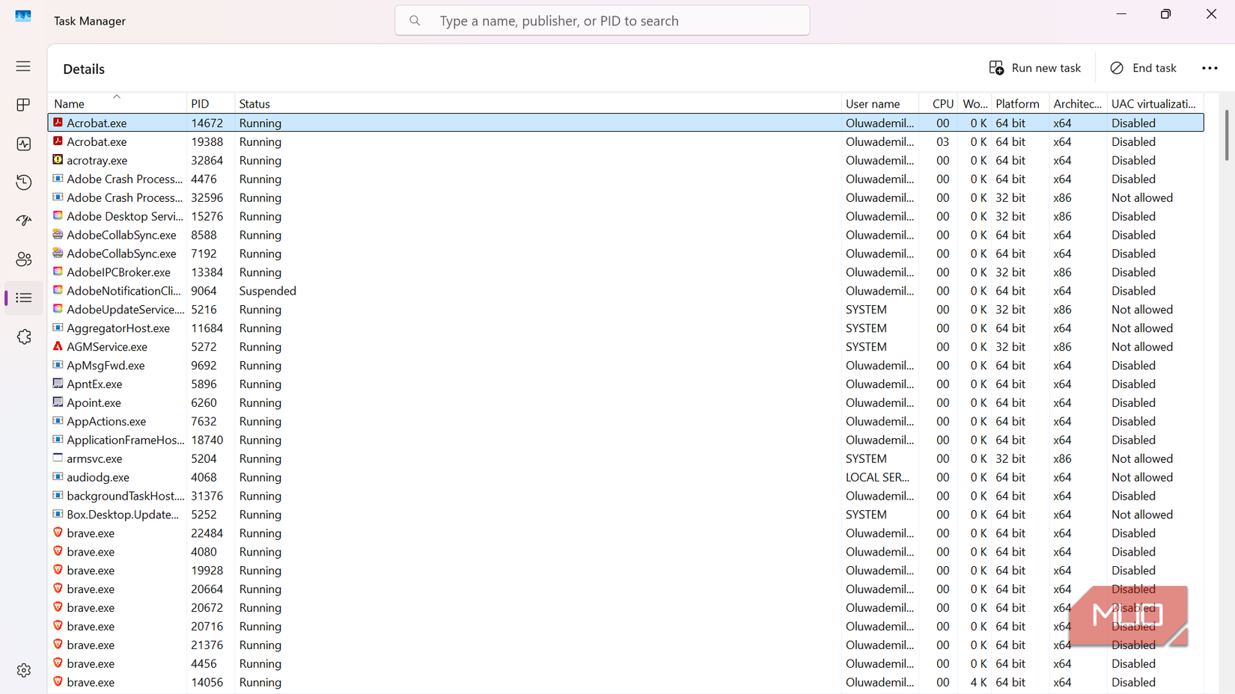
Task: Sort by the Platform column header
Action: click(1019, 103)
